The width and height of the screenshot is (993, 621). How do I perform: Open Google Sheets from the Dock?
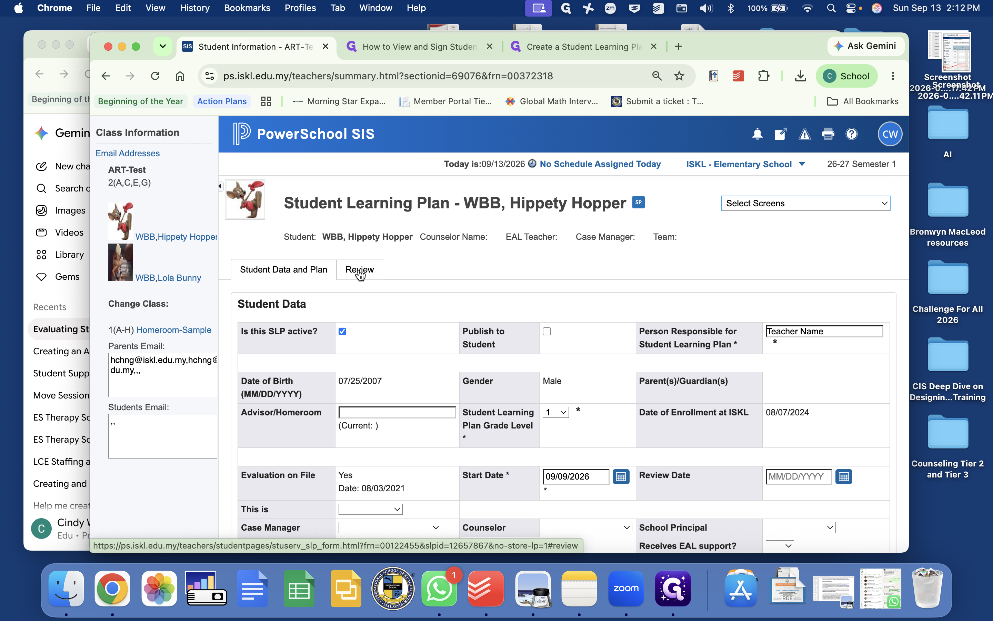pos(299,588)
